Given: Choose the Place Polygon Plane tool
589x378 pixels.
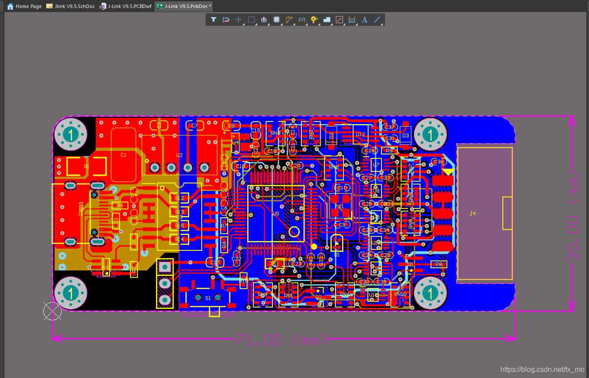Looking at the screenshot, I should 326,20.
